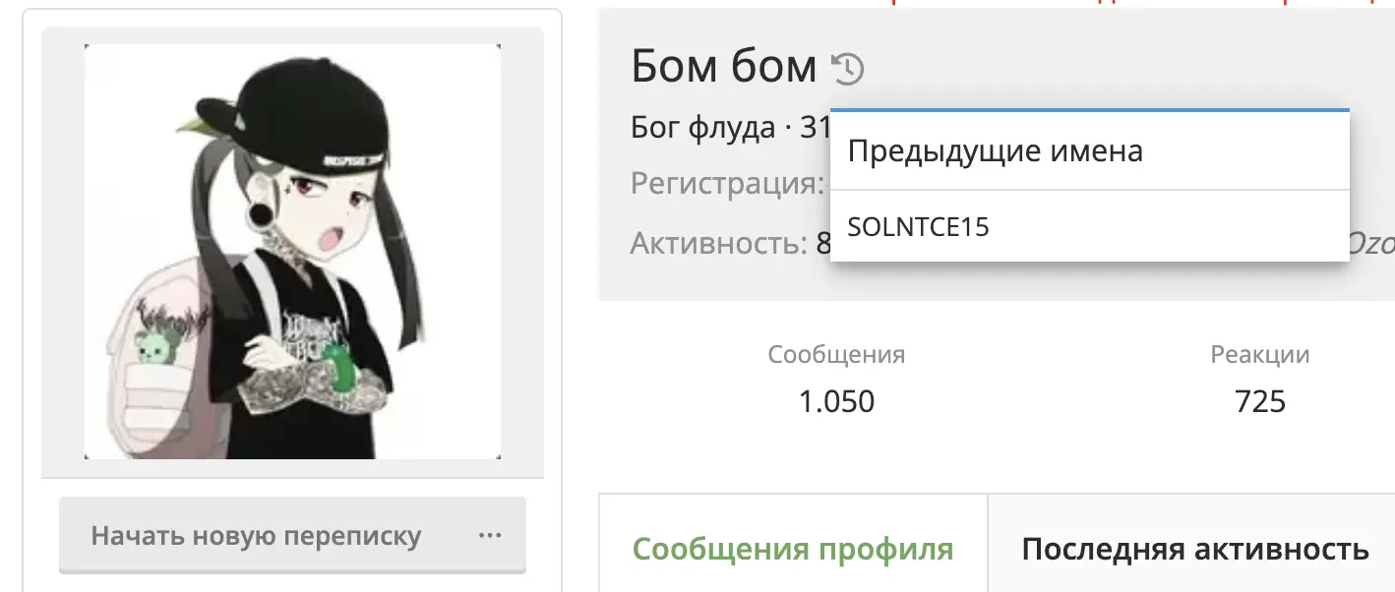Click the Бом бом username heading
The image size is (1395, 592).
(724, 67)
